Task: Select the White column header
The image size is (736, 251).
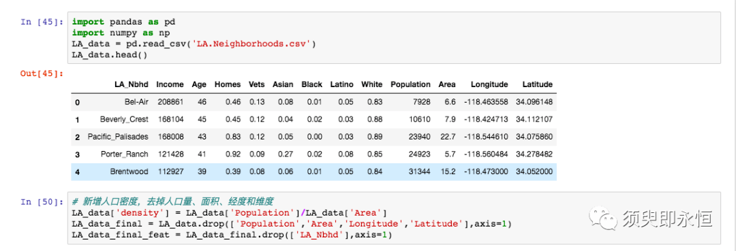Action: [372, 85]
